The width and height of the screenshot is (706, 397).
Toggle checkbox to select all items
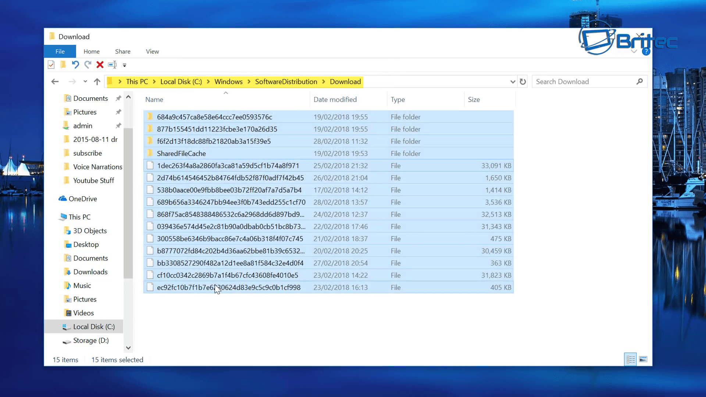pos(51,64)
